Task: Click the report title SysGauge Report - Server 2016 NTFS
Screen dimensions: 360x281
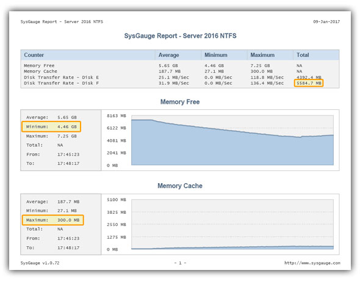Action: (x=180, y=36)
